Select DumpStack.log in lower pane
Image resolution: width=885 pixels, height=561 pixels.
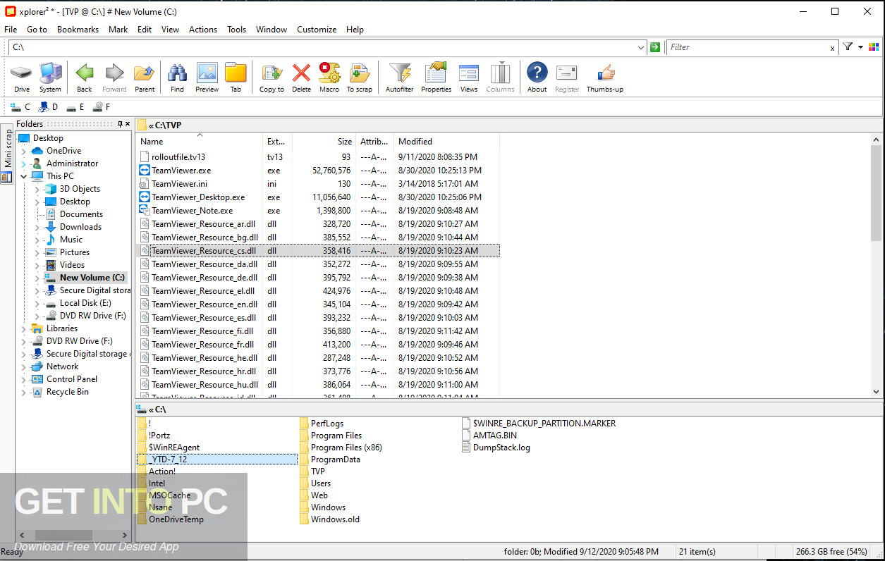pyautogui.click(x=501, y=448)
